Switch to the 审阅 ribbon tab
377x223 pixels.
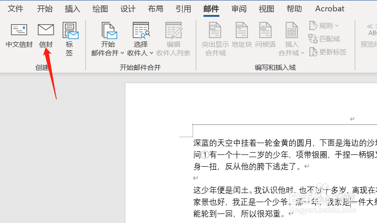point(239,9)
